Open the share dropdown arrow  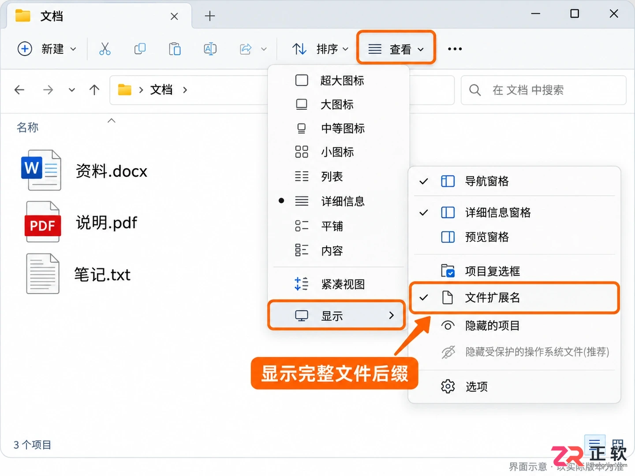click(264, 49)
